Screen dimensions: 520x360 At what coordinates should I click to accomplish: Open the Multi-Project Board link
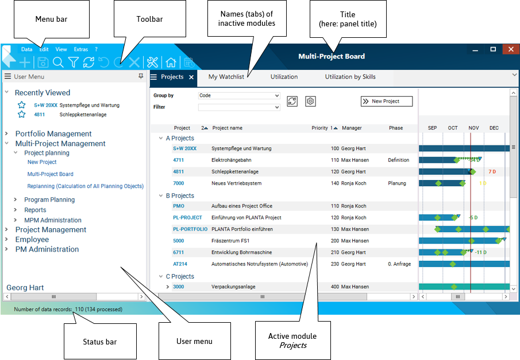pyautogui.click(x=51, y=174)
